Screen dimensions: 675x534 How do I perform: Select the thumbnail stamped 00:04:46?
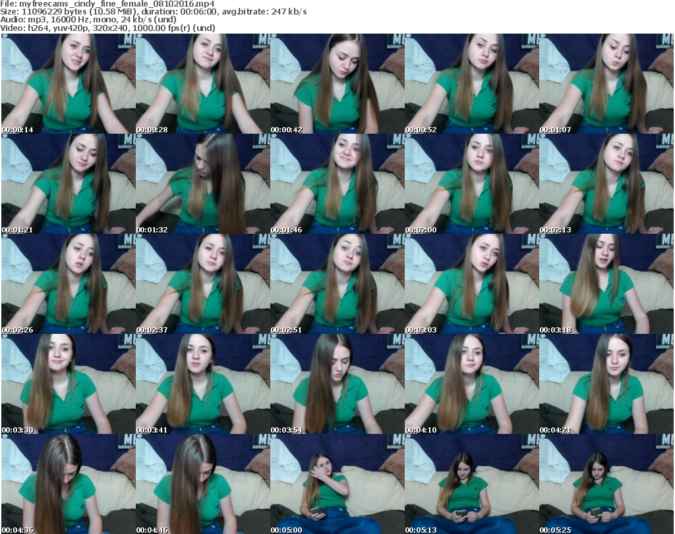[x=203, y=484]
